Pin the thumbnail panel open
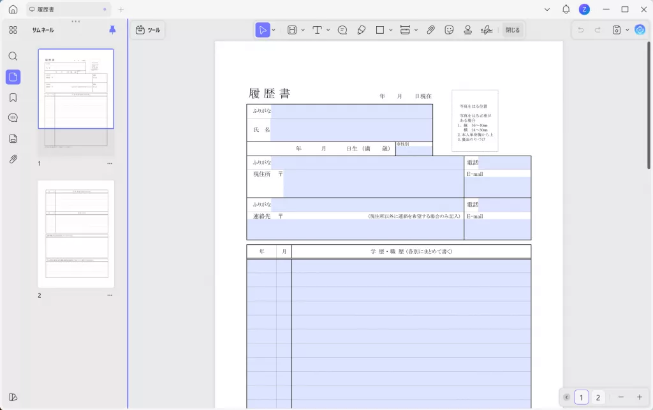Screen dimensions: 653x410 tap(113, 29)
